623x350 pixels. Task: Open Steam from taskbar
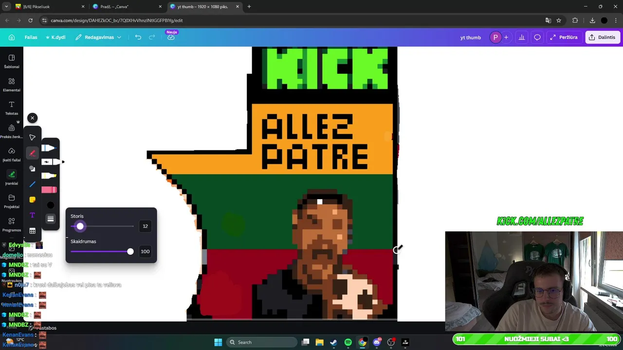pyautogui.click(x=333, y=342)
